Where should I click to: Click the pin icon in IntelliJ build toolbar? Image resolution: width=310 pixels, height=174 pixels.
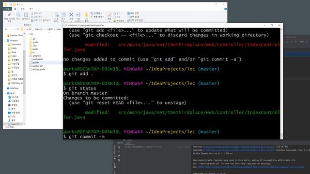[x=119, y=156]
